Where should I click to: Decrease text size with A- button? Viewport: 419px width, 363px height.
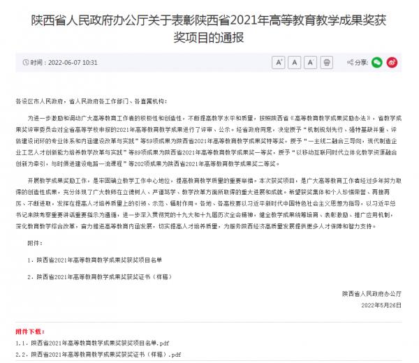tap(310, 62)
